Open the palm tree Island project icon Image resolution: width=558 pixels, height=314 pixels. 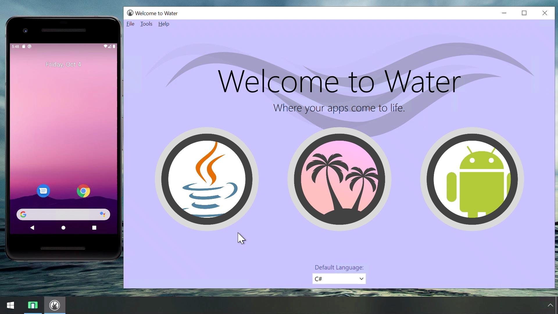point(339,179)
